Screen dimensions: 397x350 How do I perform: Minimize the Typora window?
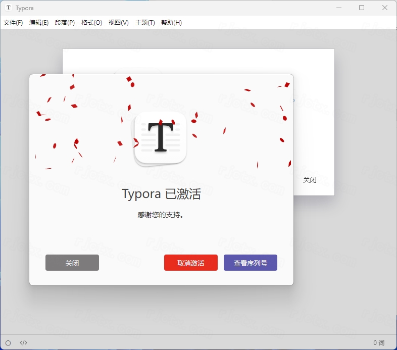point(339,8)
